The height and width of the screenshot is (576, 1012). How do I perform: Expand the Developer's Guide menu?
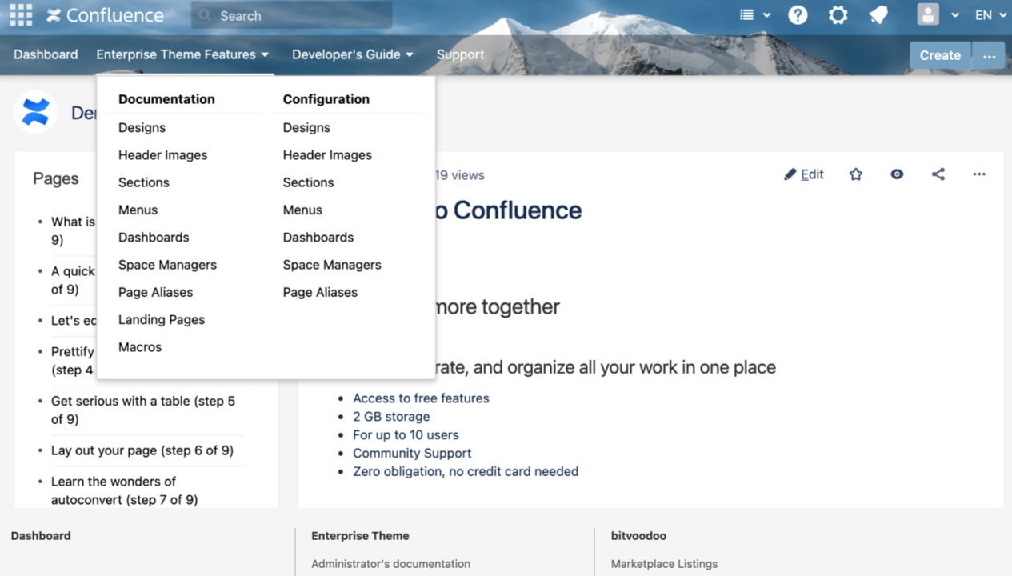click(352, 54)
